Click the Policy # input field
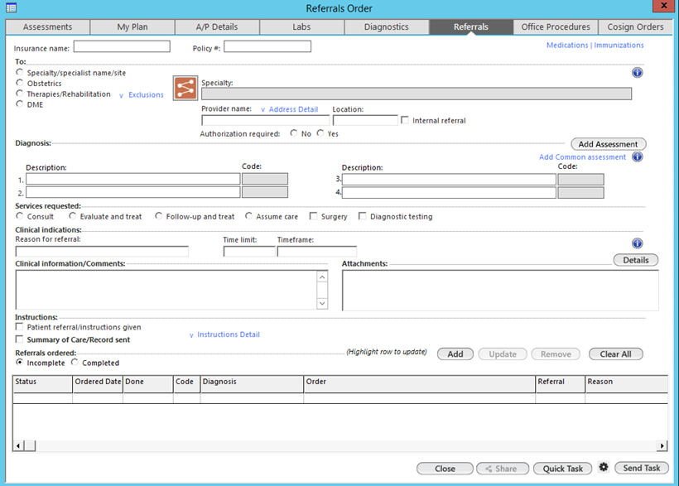This screenshot has width=679, height=486. [267, 46]
